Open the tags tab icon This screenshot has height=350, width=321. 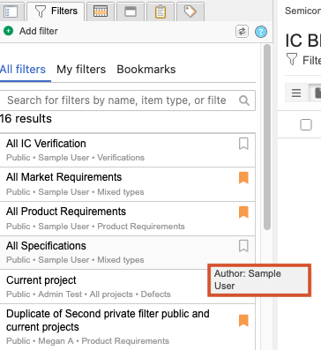click(190, 11)
